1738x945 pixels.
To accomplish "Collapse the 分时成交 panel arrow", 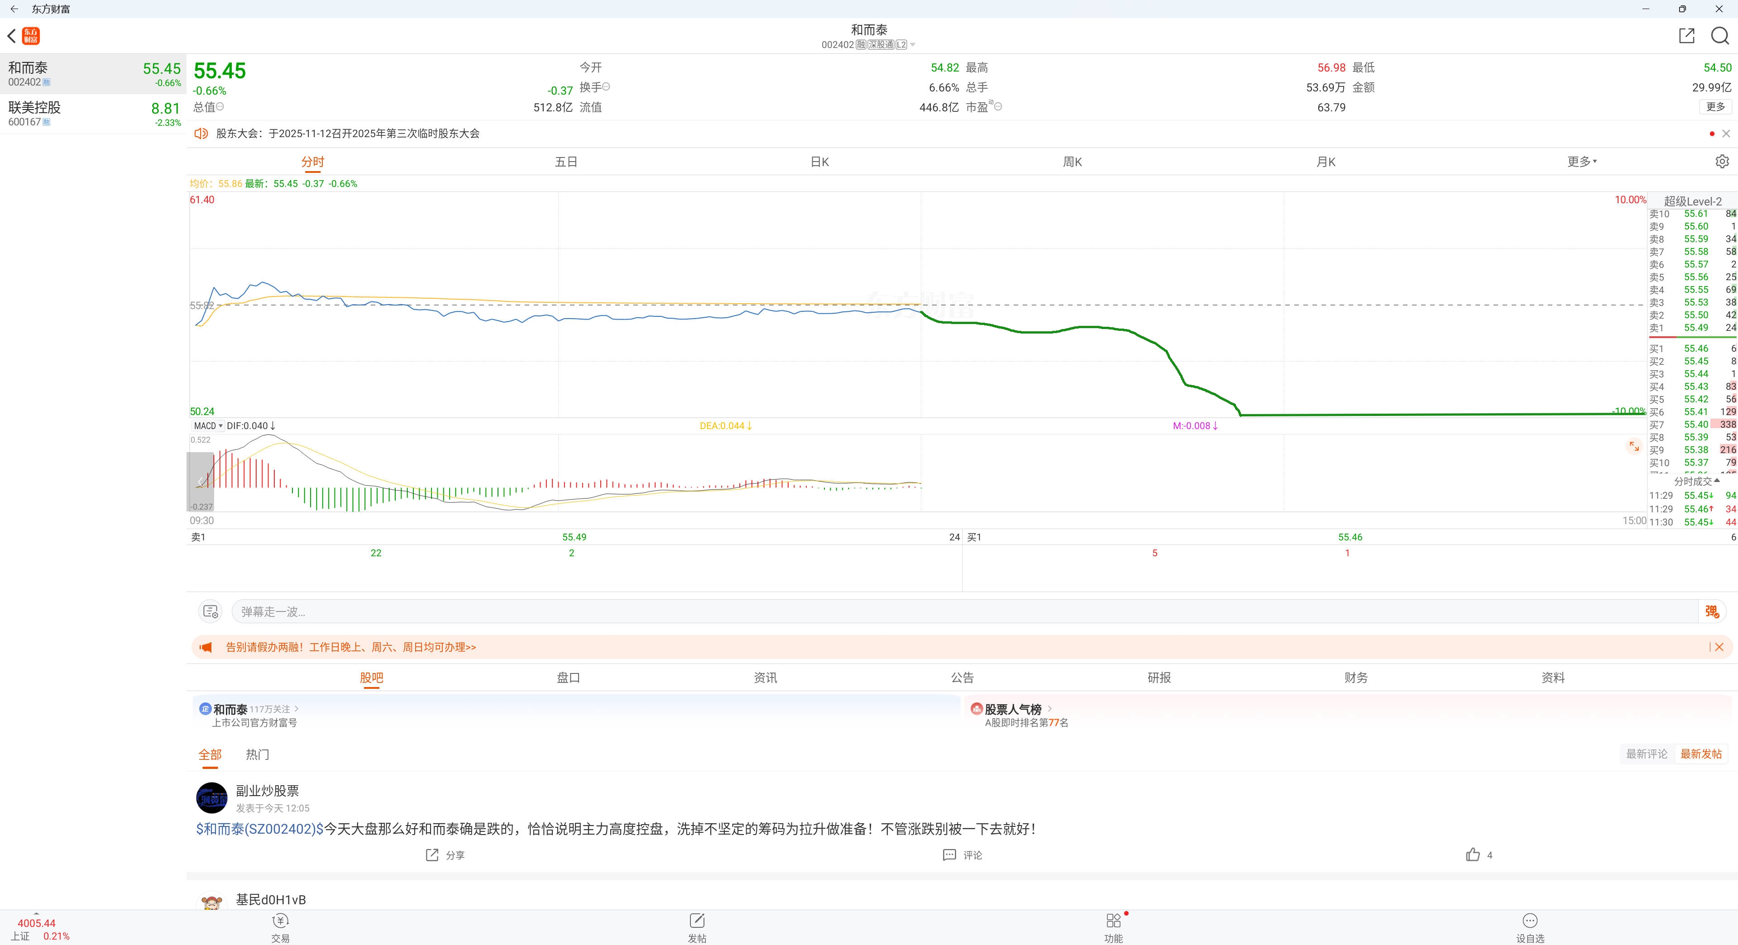I will 1716,480.
